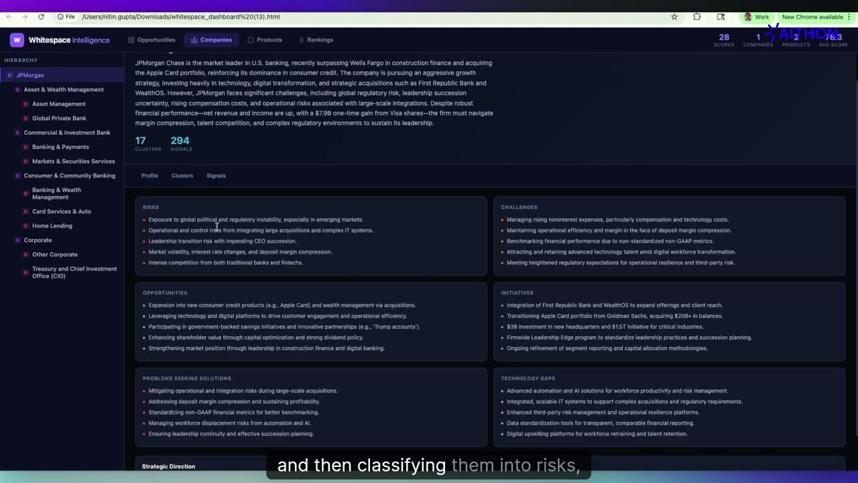Click D badge beside Card Services & Auto

[25, 211]
